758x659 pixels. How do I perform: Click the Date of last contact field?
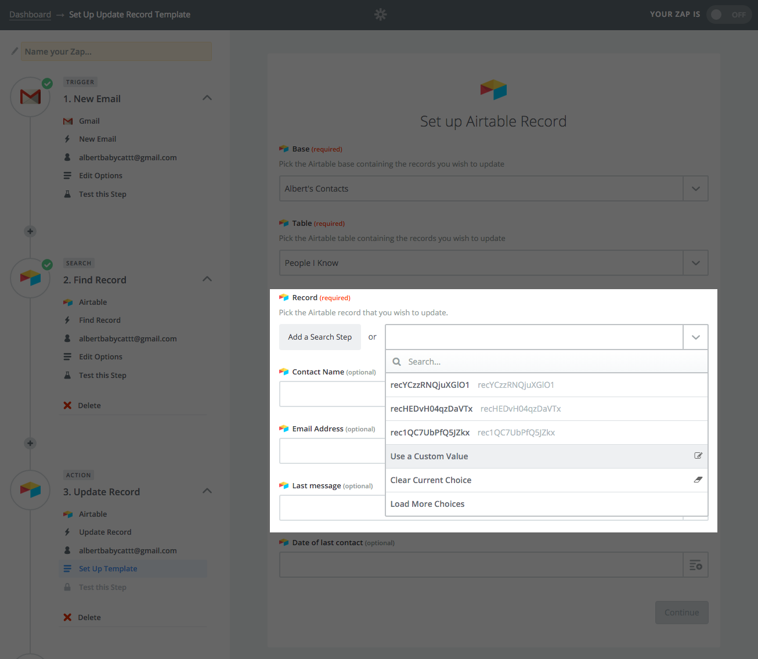click(x=481, y=565)
